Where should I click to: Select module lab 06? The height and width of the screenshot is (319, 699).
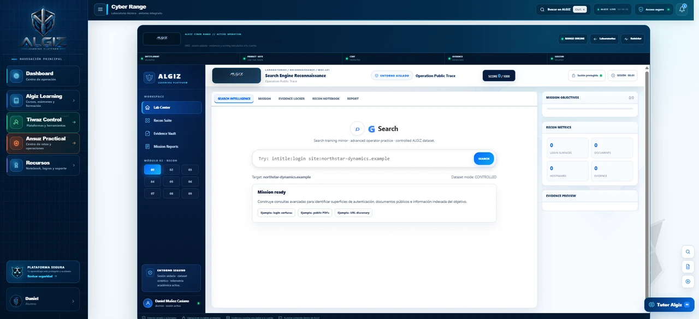(x=190, y=182)
